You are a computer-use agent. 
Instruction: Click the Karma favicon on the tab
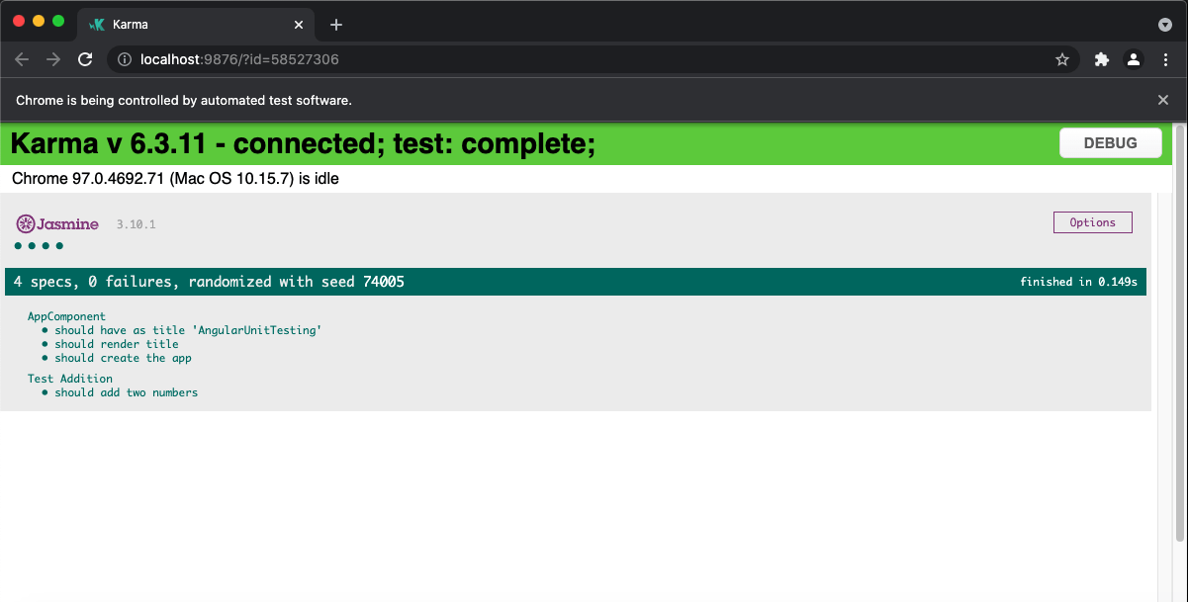pos(94,24)
